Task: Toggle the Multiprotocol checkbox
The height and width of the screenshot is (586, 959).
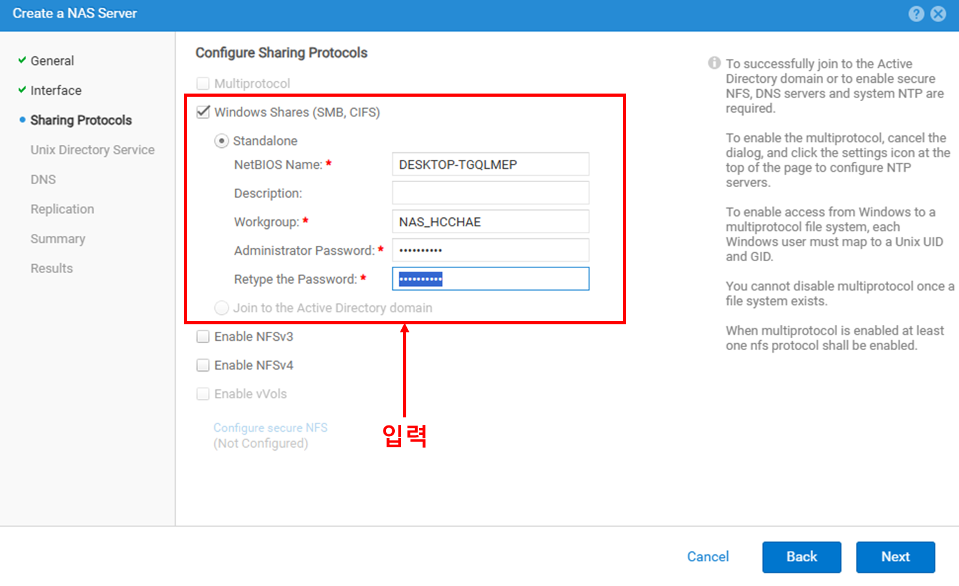Action: pos(203,83)
